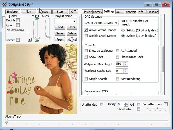173x130 pixels.
Task: Check the At Attended option
Action: 117,51
